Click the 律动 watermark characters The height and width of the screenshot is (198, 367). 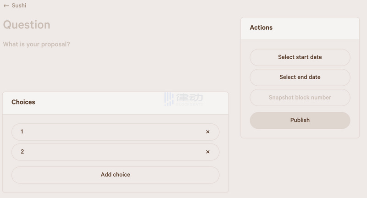(x=189, y=97)
